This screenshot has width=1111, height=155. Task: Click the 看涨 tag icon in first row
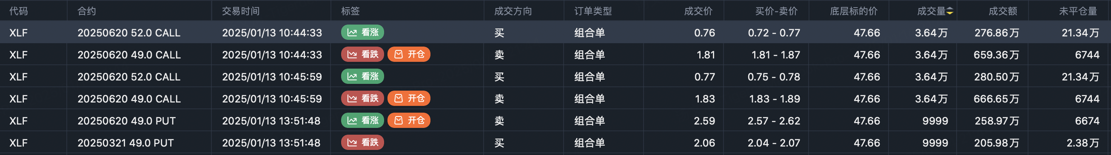pos(352,33)
